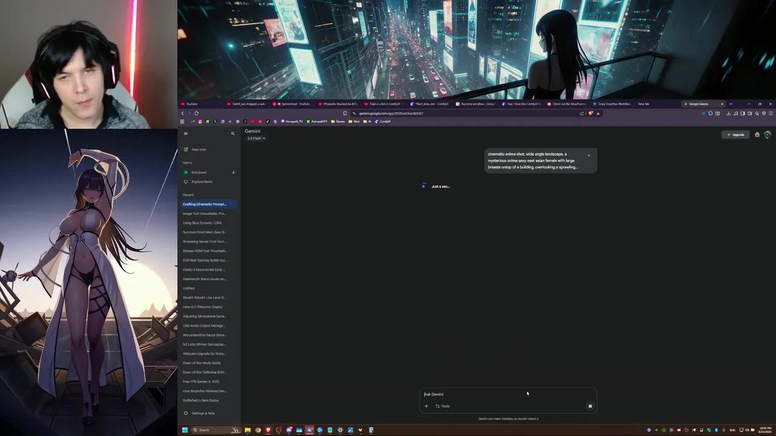Switch to the Symmetrical YouTube tab

pos(293,104)
